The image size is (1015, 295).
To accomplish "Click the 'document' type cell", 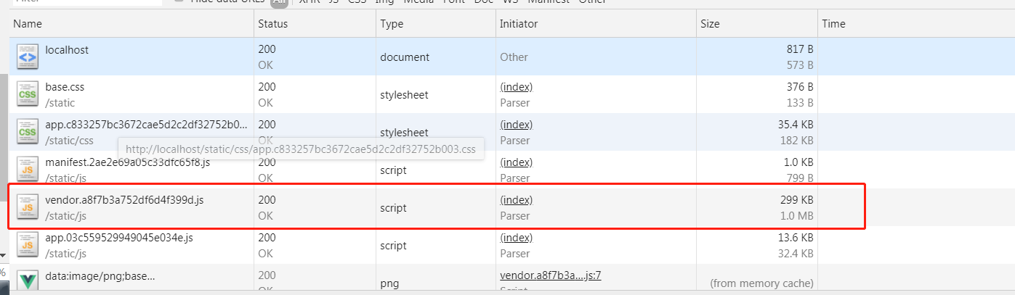I will pyautogui.click(x=405, y=57).
